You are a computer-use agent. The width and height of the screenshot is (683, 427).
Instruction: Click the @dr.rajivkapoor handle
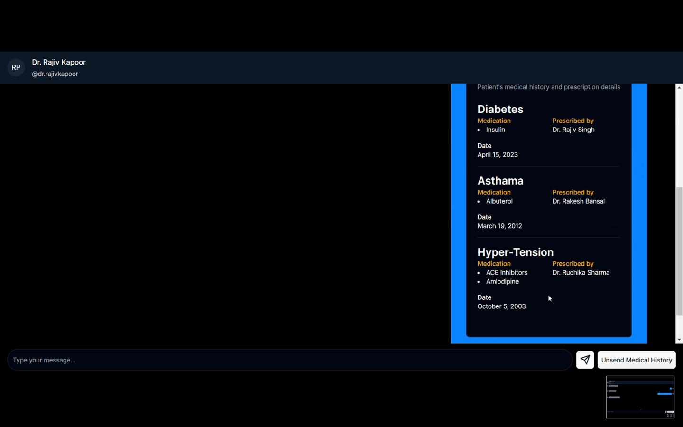55,74
